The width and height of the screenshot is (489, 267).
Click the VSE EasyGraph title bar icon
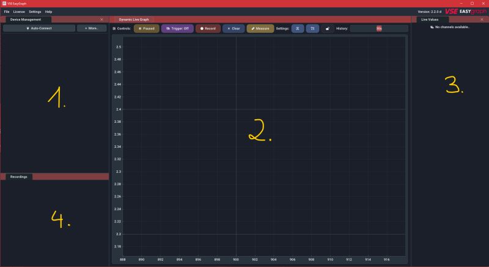tap(4, 4)
